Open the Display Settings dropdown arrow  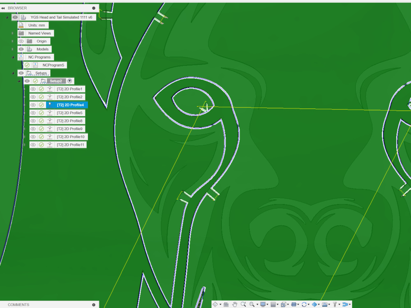click(268, 305)
